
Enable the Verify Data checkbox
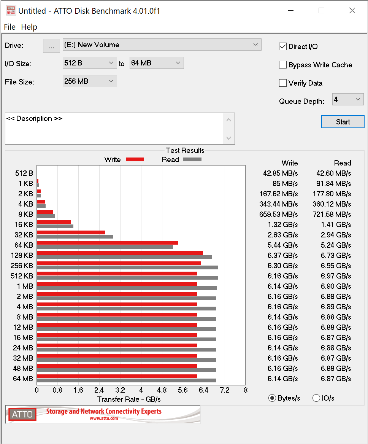coord(283,83)
